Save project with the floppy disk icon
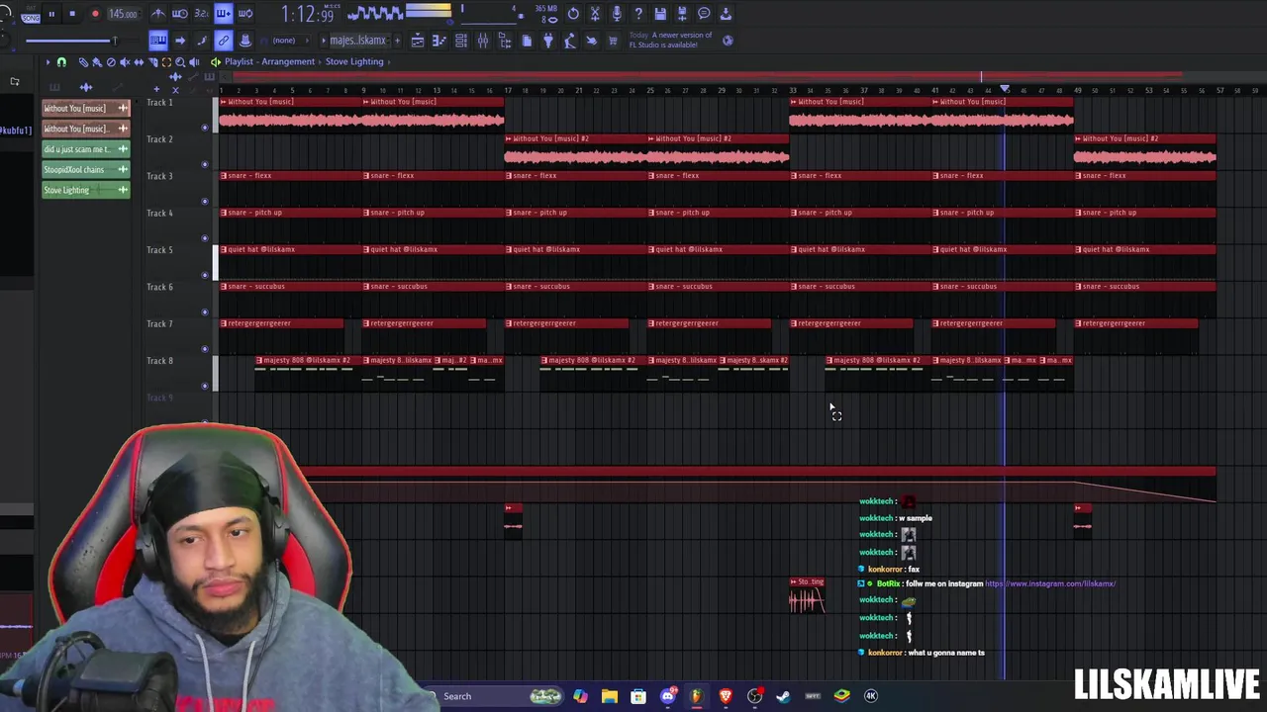Image resolution: width=1267 pixels, height=712 pixels. coord(660,14)
